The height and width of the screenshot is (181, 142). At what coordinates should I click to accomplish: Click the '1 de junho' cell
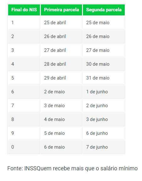[104, 92]
